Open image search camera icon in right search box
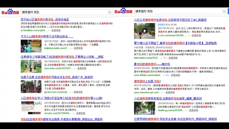This screenshot has width=229, height=129. tap(224, 11)
